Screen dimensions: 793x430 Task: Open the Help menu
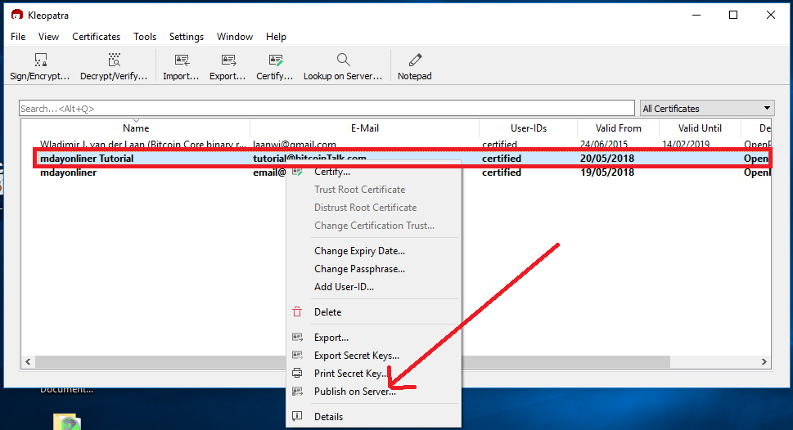point(276,37)
